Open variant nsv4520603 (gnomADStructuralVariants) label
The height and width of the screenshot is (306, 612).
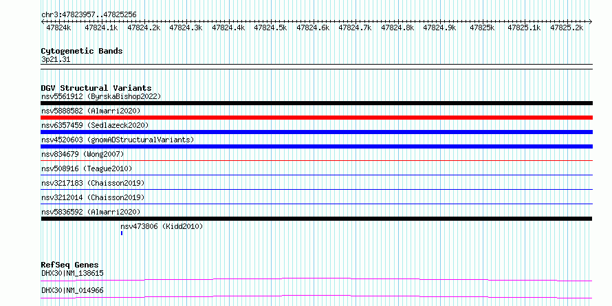point(118,140)
